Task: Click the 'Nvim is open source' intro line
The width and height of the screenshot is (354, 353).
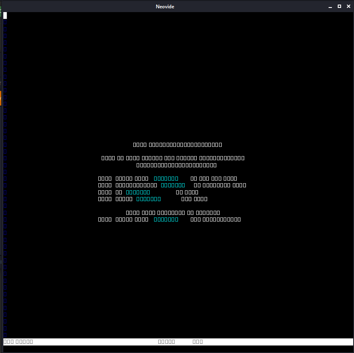Action: pos(173,157)
